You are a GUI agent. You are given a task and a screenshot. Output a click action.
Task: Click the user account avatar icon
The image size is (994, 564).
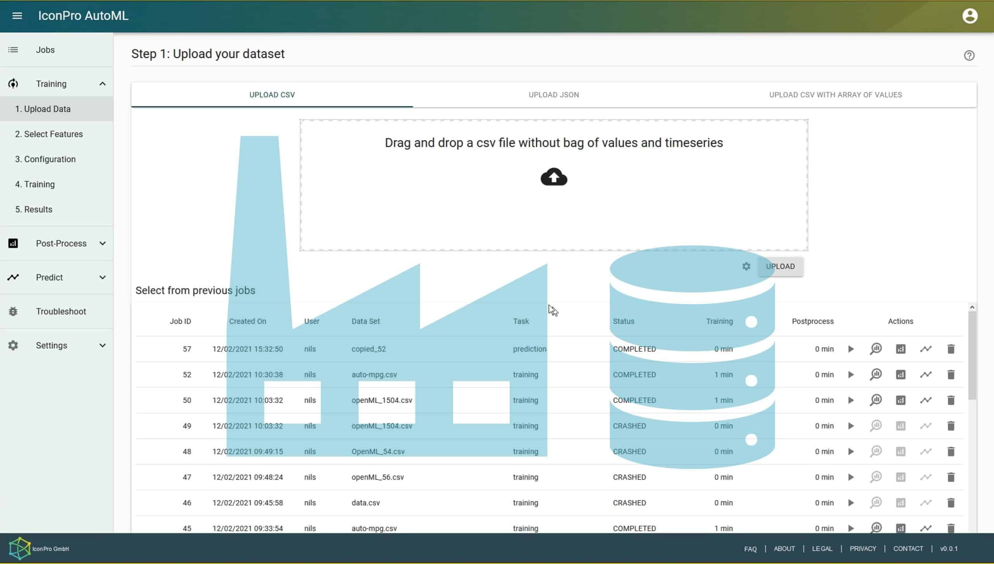(x=970, y=16)
